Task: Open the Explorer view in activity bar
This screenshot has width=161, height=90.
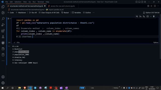Action: click(x=3, y=7)
